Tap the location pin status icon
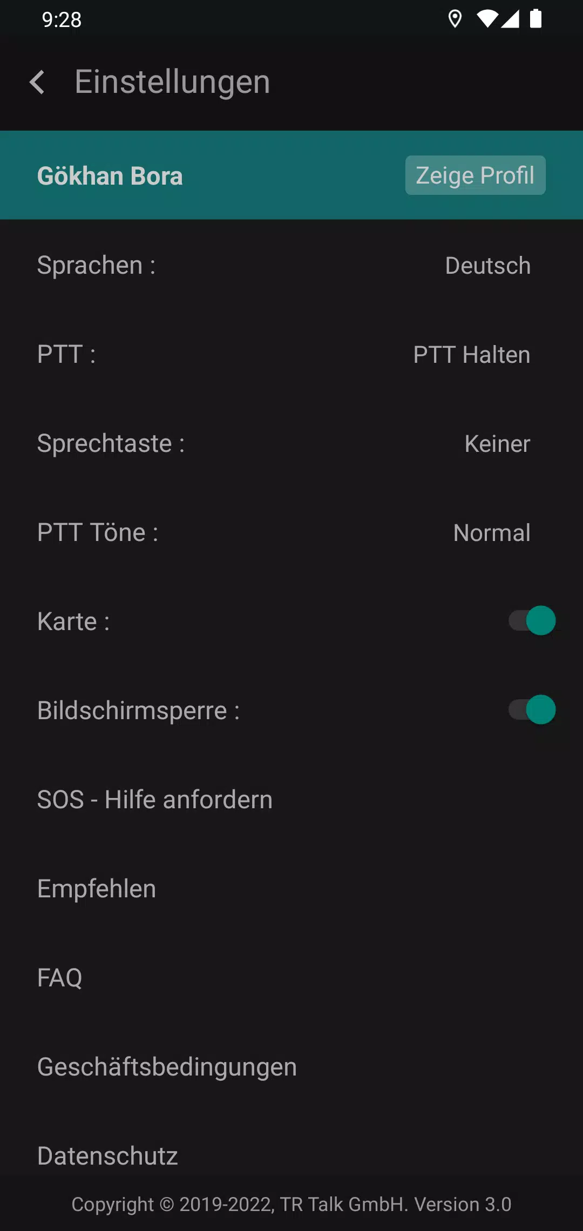The height and width of the screenshot is (1231, 583). pos(455,19)
